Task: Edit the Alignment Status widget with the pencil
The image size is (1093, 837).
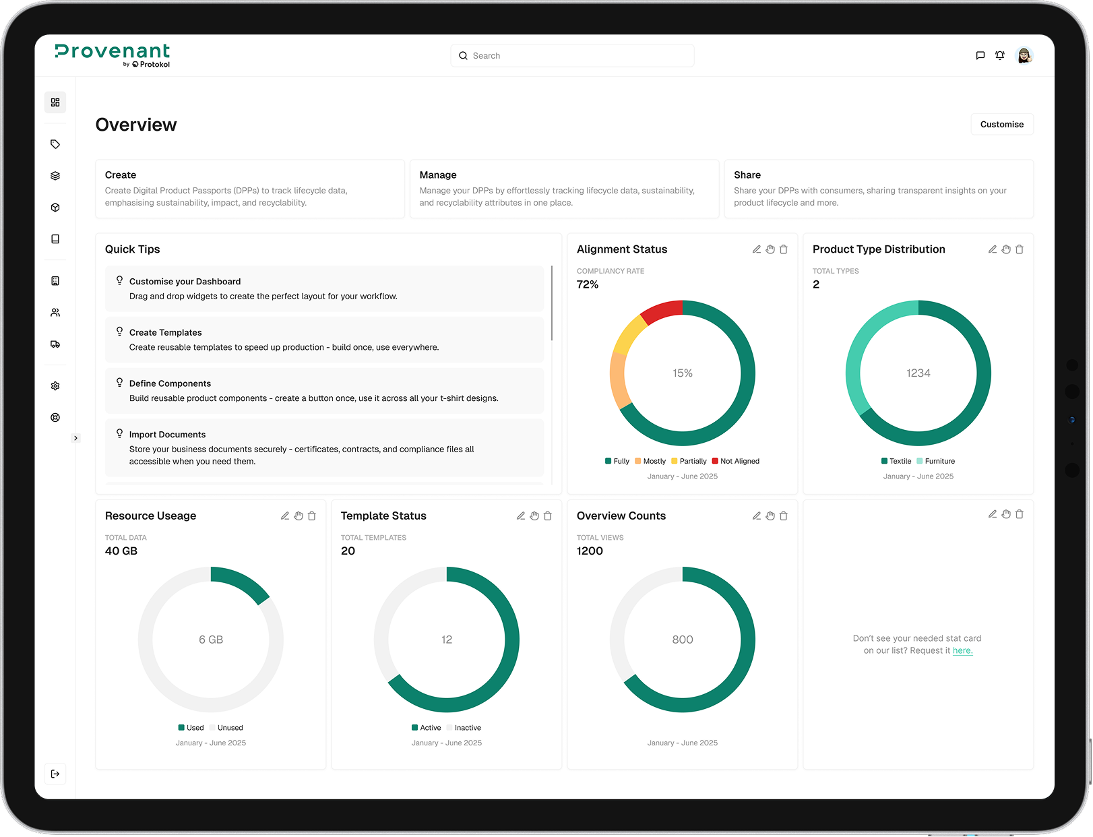Action: [x=757, y=249]
